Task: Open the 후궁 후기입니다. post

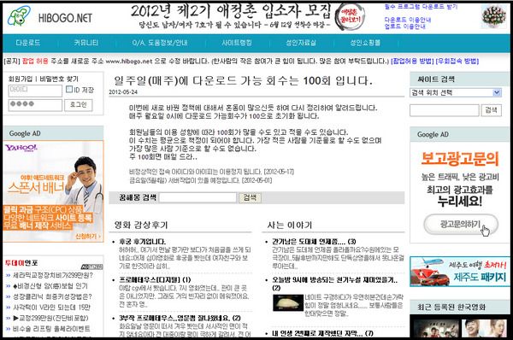Action: [142, 242]
